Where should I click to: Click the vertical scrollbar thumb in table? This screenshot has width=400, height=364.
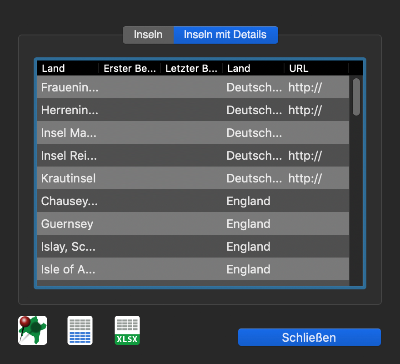[x=356, y=97]
